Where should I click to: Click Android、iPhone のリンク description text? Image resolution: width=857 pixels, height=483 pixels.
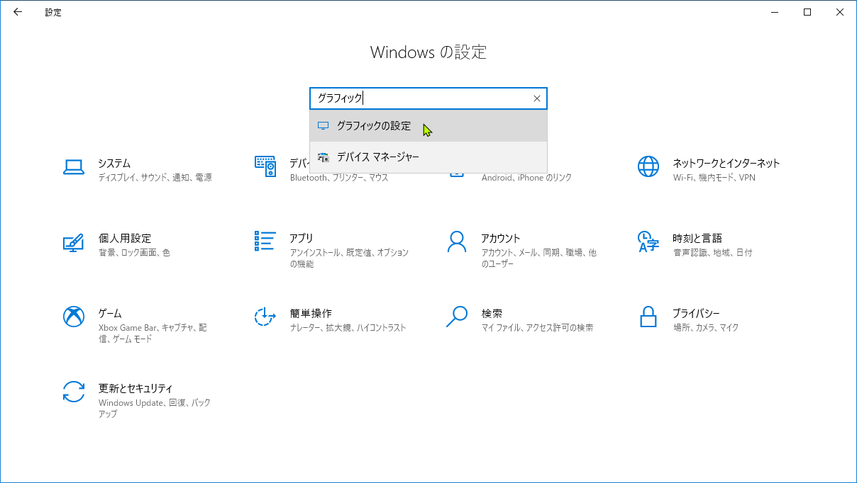[x=526, y=178]
